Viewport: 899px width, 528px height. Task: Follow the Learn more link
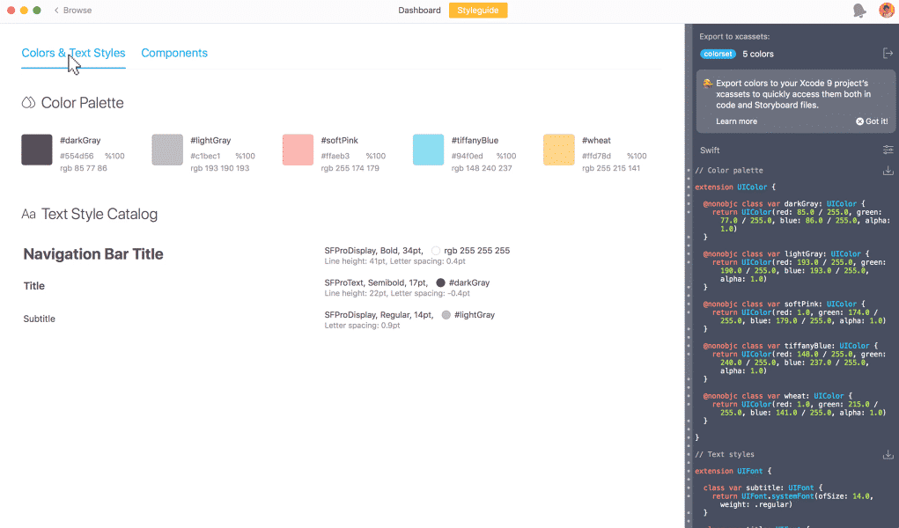(736, 121)
